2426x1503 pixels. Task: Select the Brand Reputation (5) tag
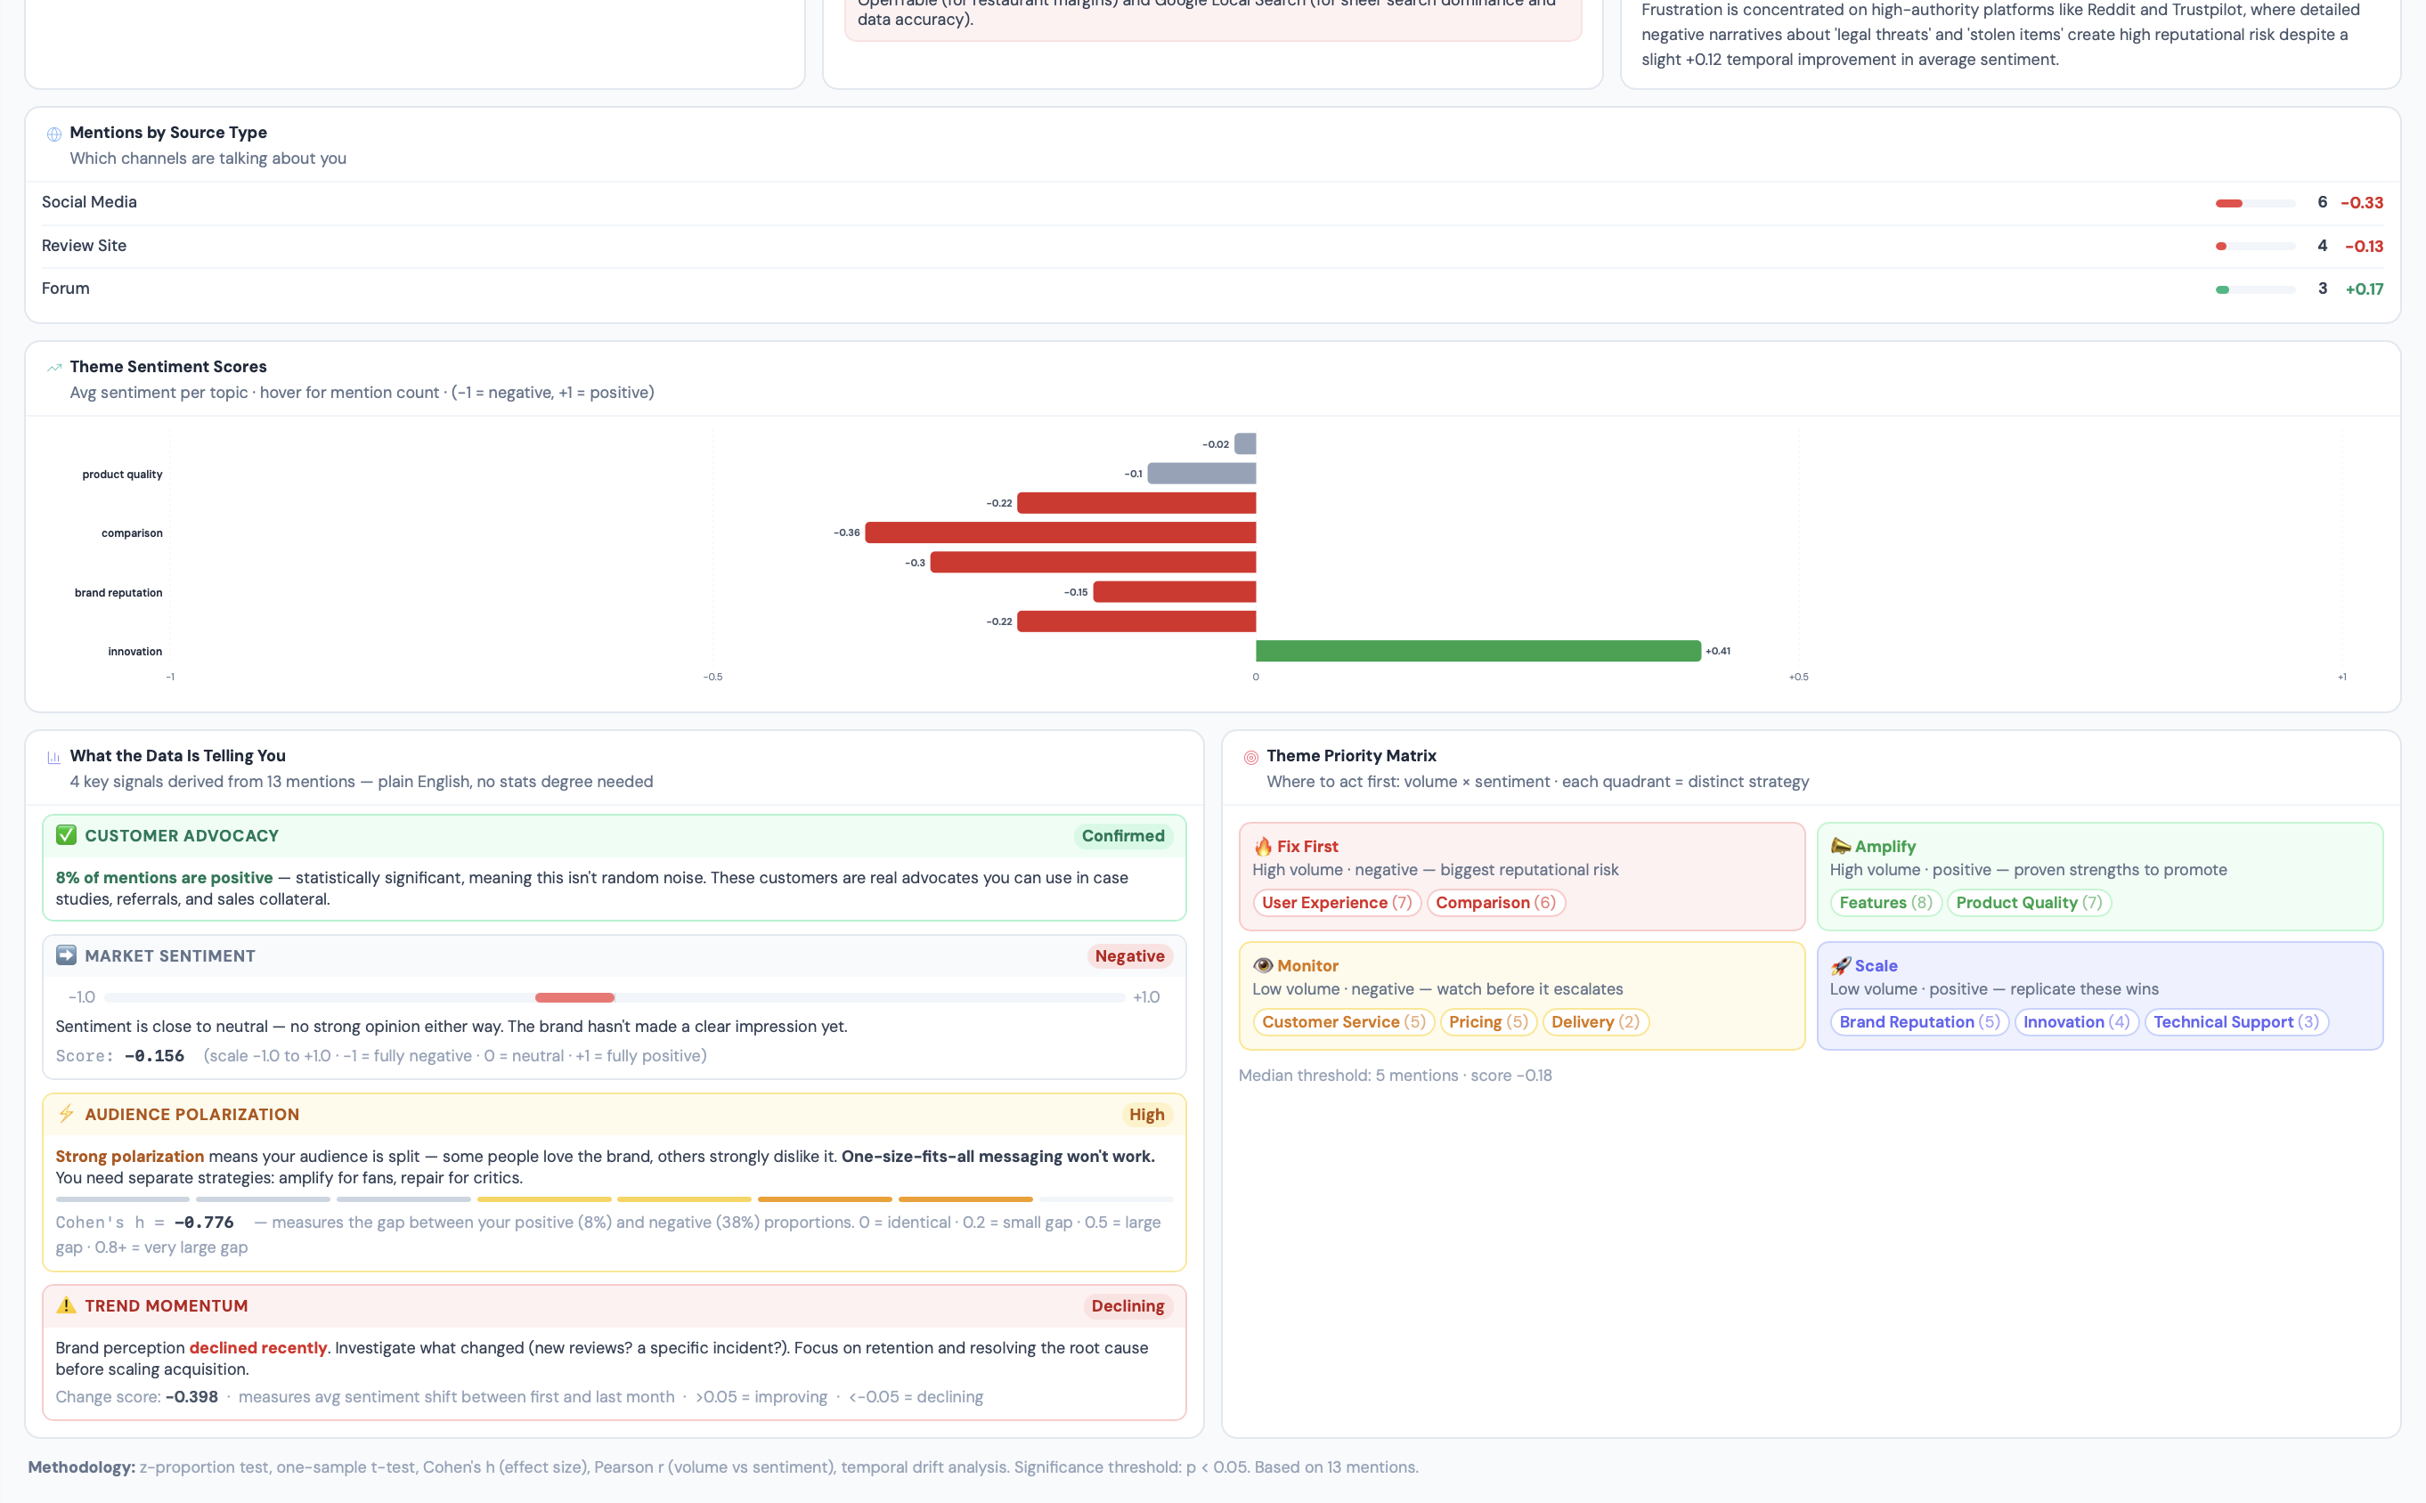1919,1022
